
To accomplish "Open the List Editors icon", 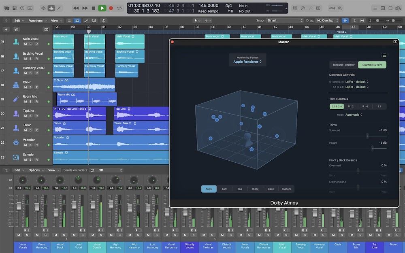I will pyautogui.click(x=375, y=8).
